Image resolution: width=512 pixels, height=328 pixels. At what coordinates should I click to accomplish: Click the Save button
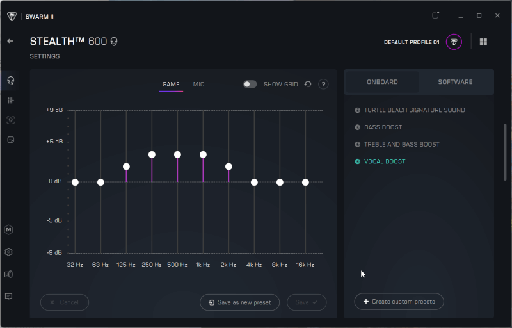click(x=307, y=302)
